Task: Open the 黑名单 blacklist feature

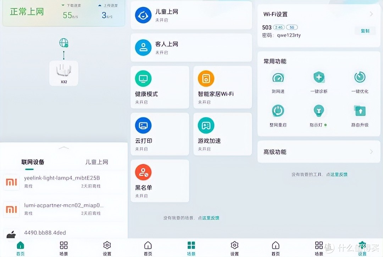Action: click(160, 181)
